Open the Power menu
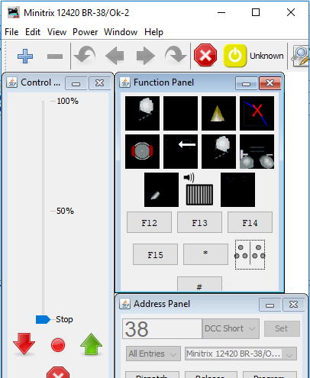 [x=85, y=32]
